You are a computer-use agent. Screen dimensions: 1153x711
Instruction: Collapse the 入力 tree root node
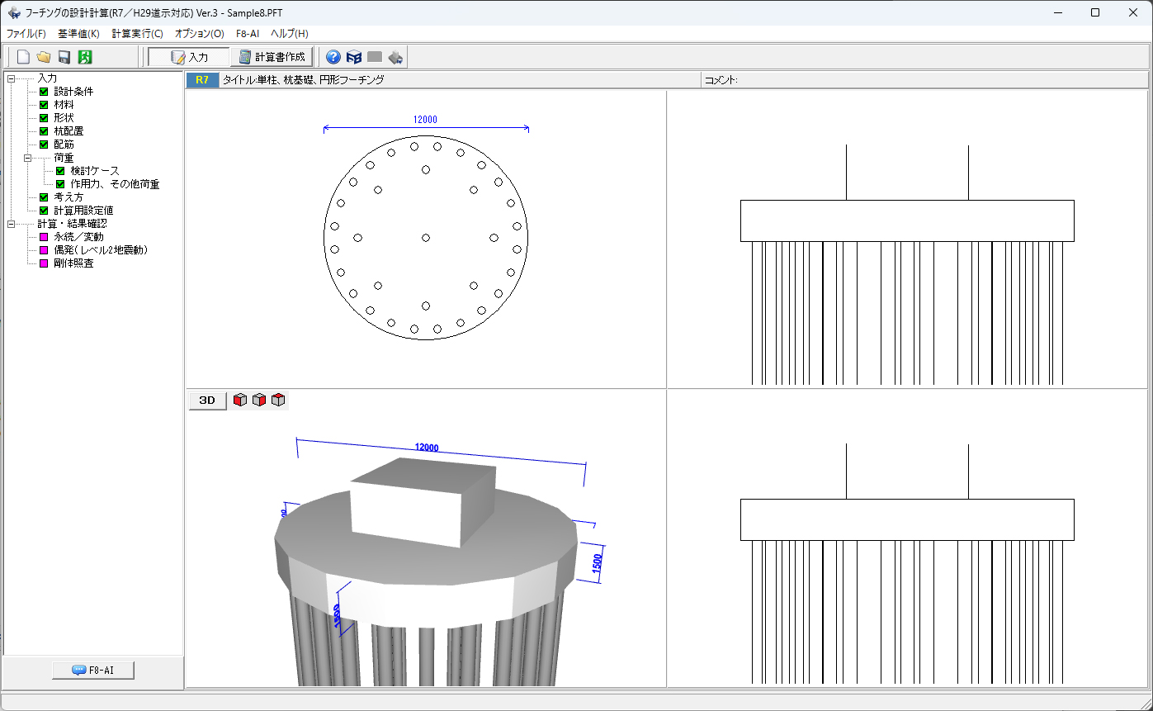tap(11, 78)
